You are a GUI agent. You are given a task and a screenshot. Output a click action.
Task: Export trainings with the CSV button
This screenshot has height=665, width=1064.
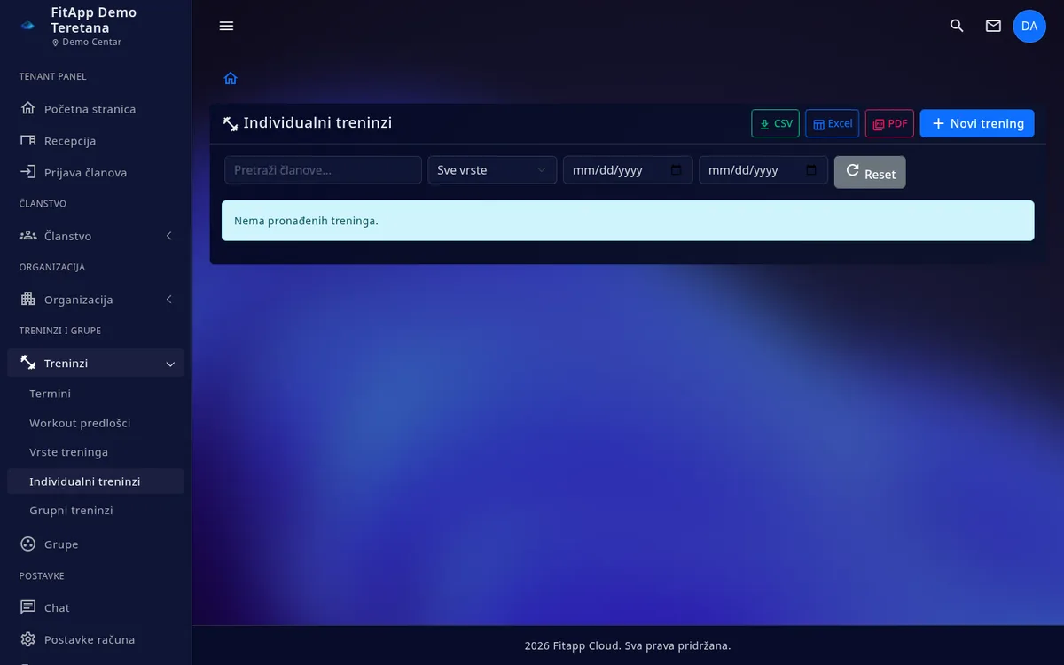[776, 123]
